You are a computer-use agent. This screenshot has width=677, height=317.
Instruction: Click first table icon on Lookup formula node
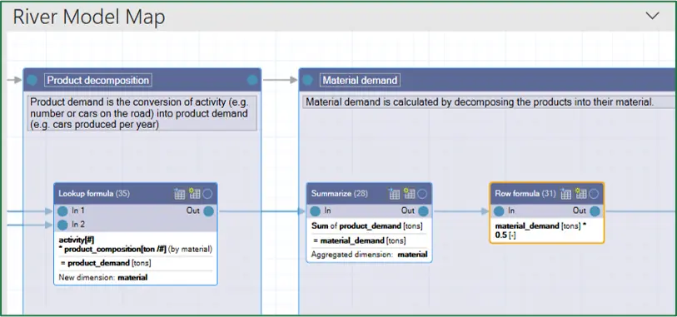pyautogui.click(x=179, y=194)
